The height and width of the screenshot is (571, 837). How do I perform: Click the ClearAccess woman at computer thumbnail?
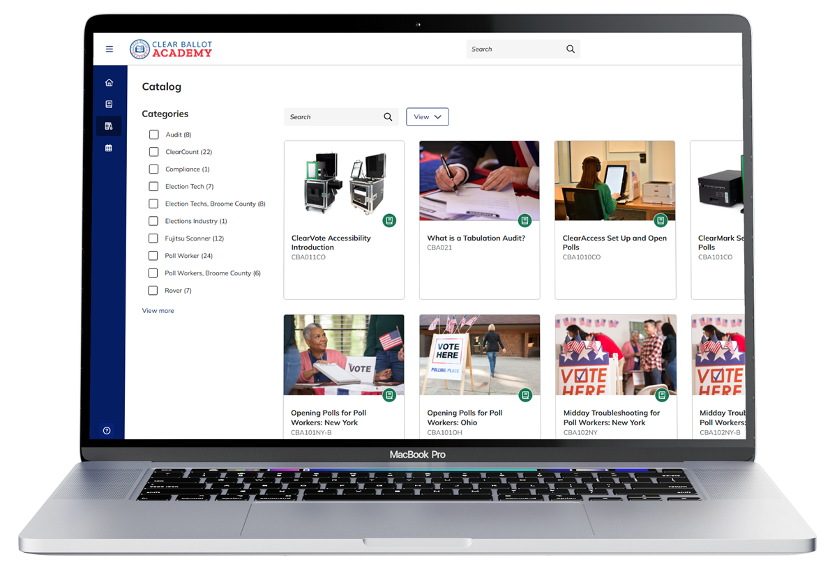click(x=614, y=181)
